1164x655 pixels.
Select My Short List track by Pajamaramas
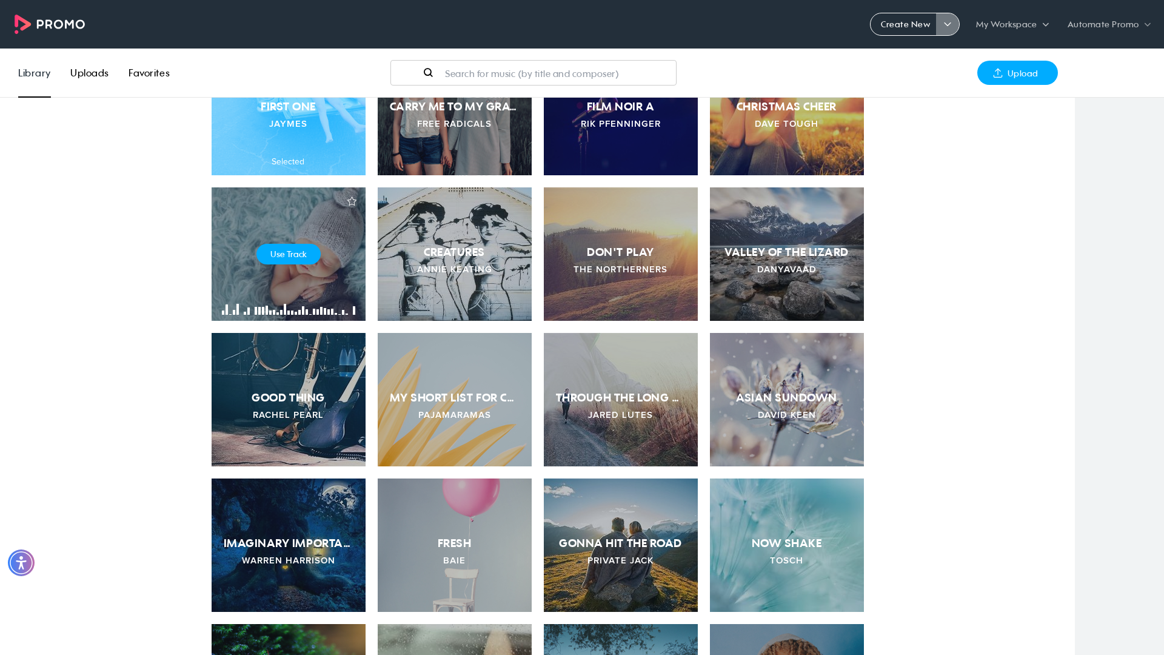pyautogui.click(x=455, y=400)
